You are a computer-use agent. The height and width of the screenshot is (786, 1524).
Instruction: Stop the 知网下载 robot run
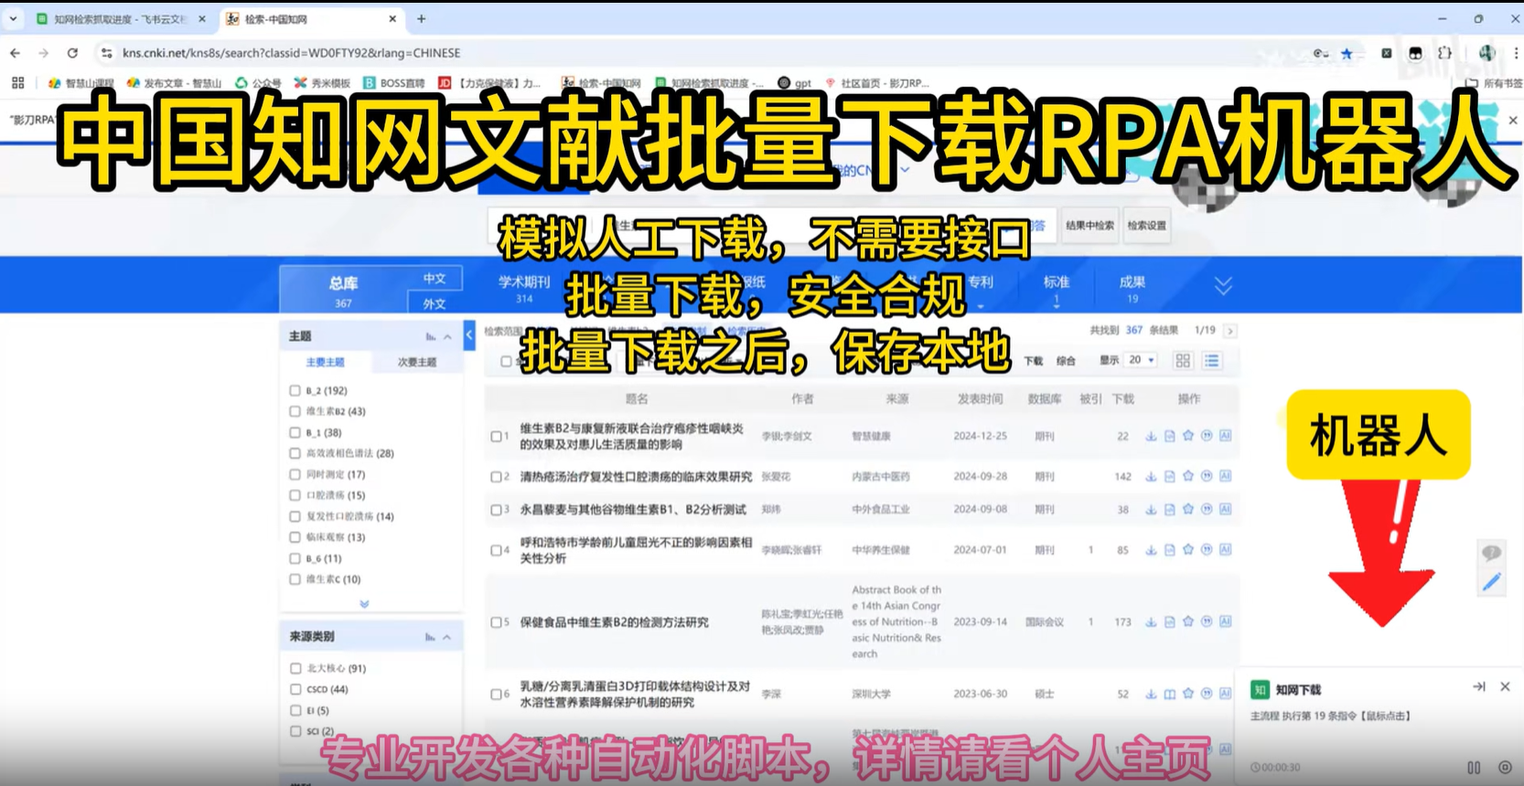pos(1505,768)
